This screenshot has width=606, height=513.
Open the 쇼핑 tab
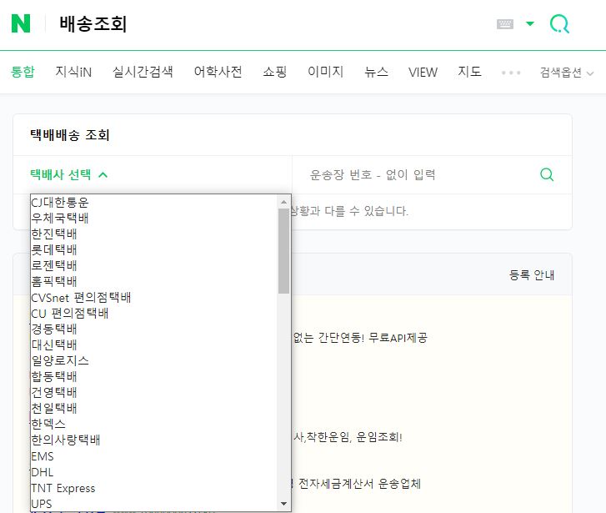tap(275, 72)
